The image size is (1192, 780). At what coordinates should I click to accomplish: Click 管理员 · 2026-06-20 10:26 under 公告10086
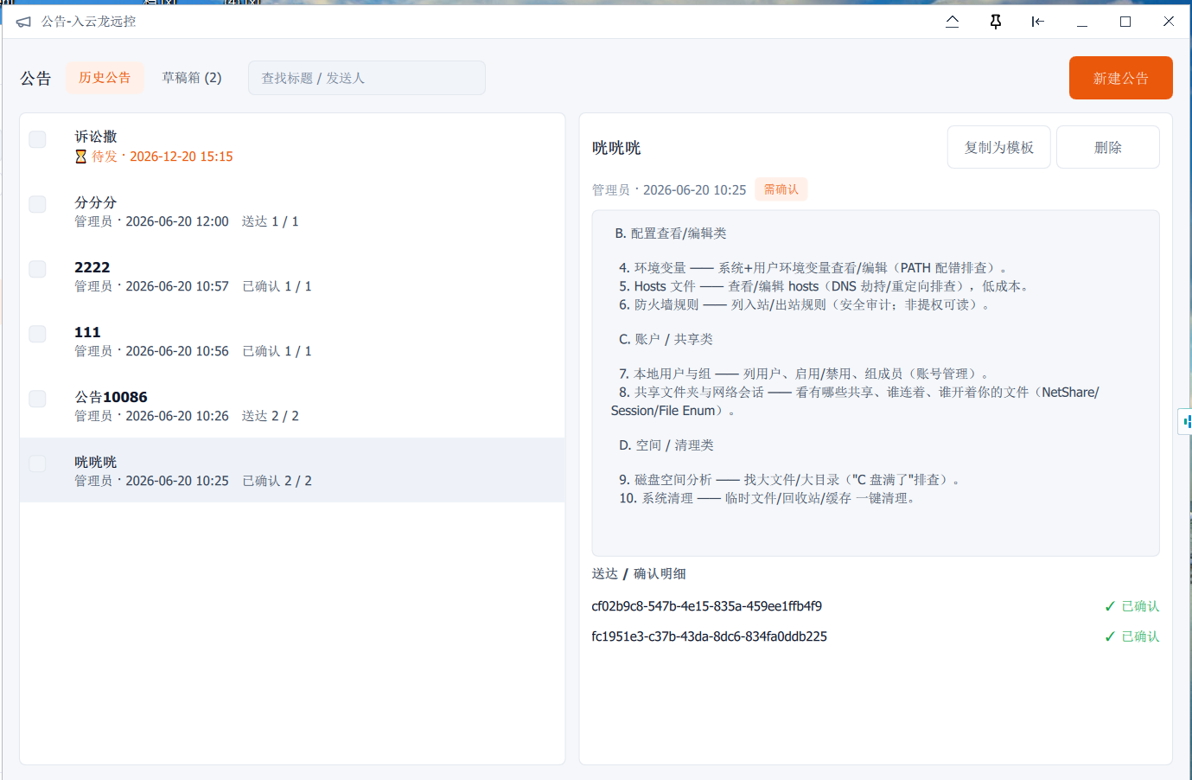tap(151, 416)
